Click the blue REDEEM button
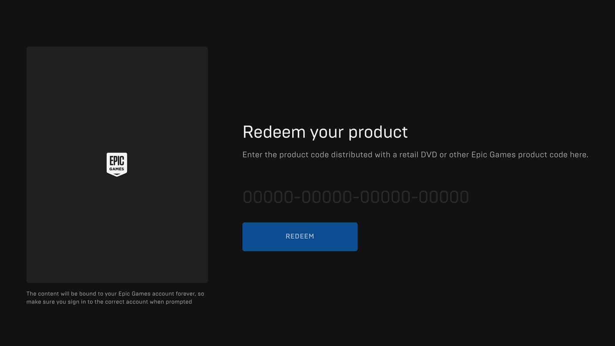615x346 pixels. click(x=300, y=237)
